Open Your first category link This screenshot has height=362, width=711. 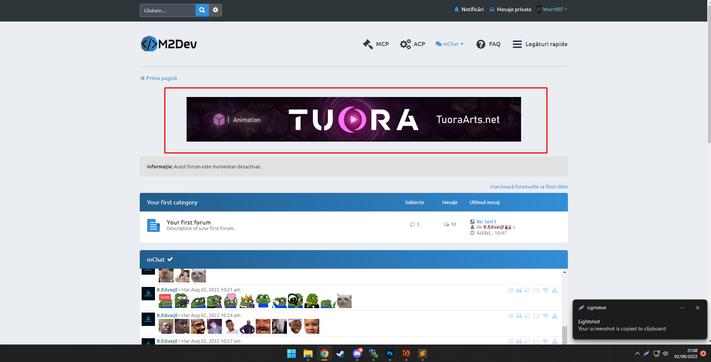coord(172,202)
